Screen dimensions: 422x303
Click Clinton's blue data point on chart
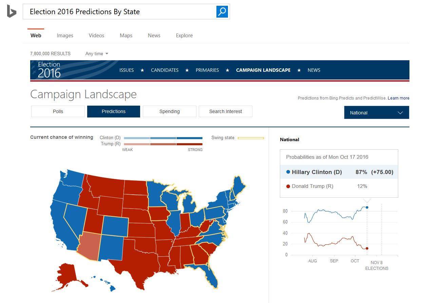click(x=367, y=207)
